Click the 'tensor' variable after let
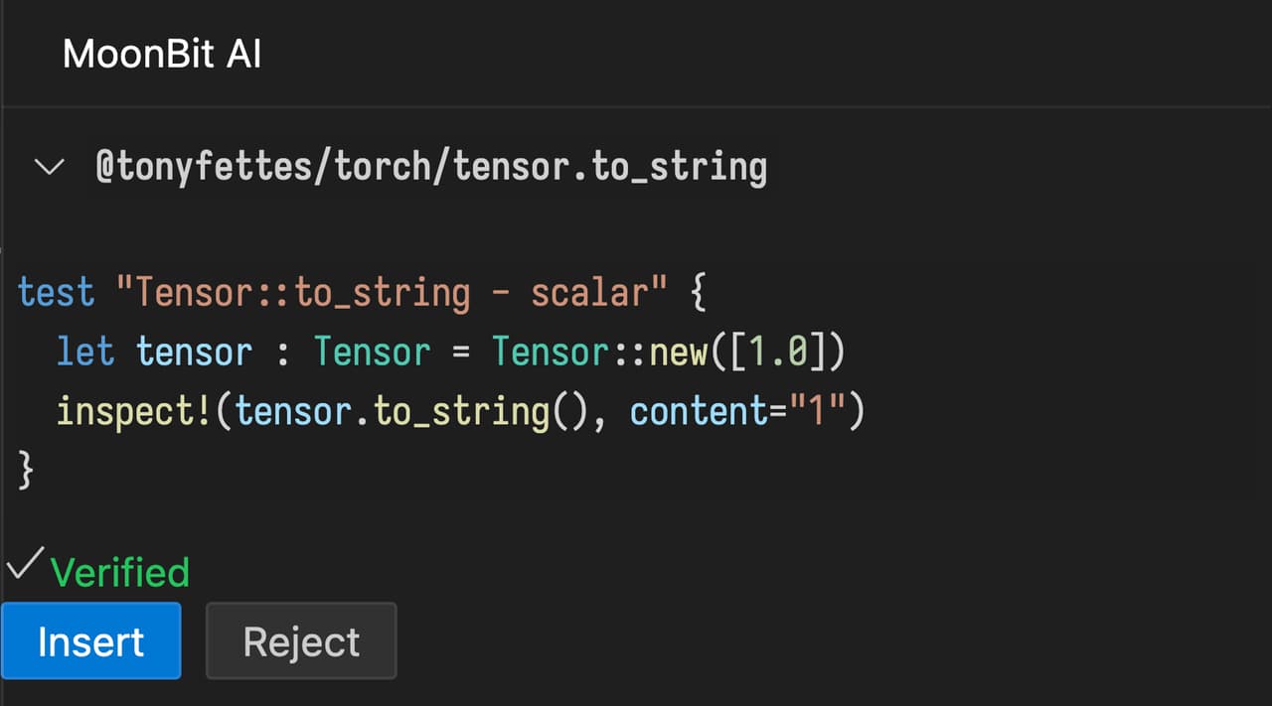This screenshot has height=706, width=1272. click(x=194, y=352)
